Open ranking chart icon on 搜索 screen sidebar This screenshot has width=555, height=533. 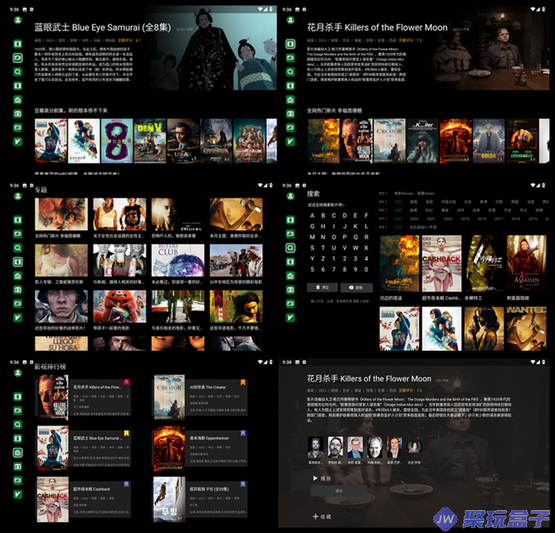click(x=290, y=276)
